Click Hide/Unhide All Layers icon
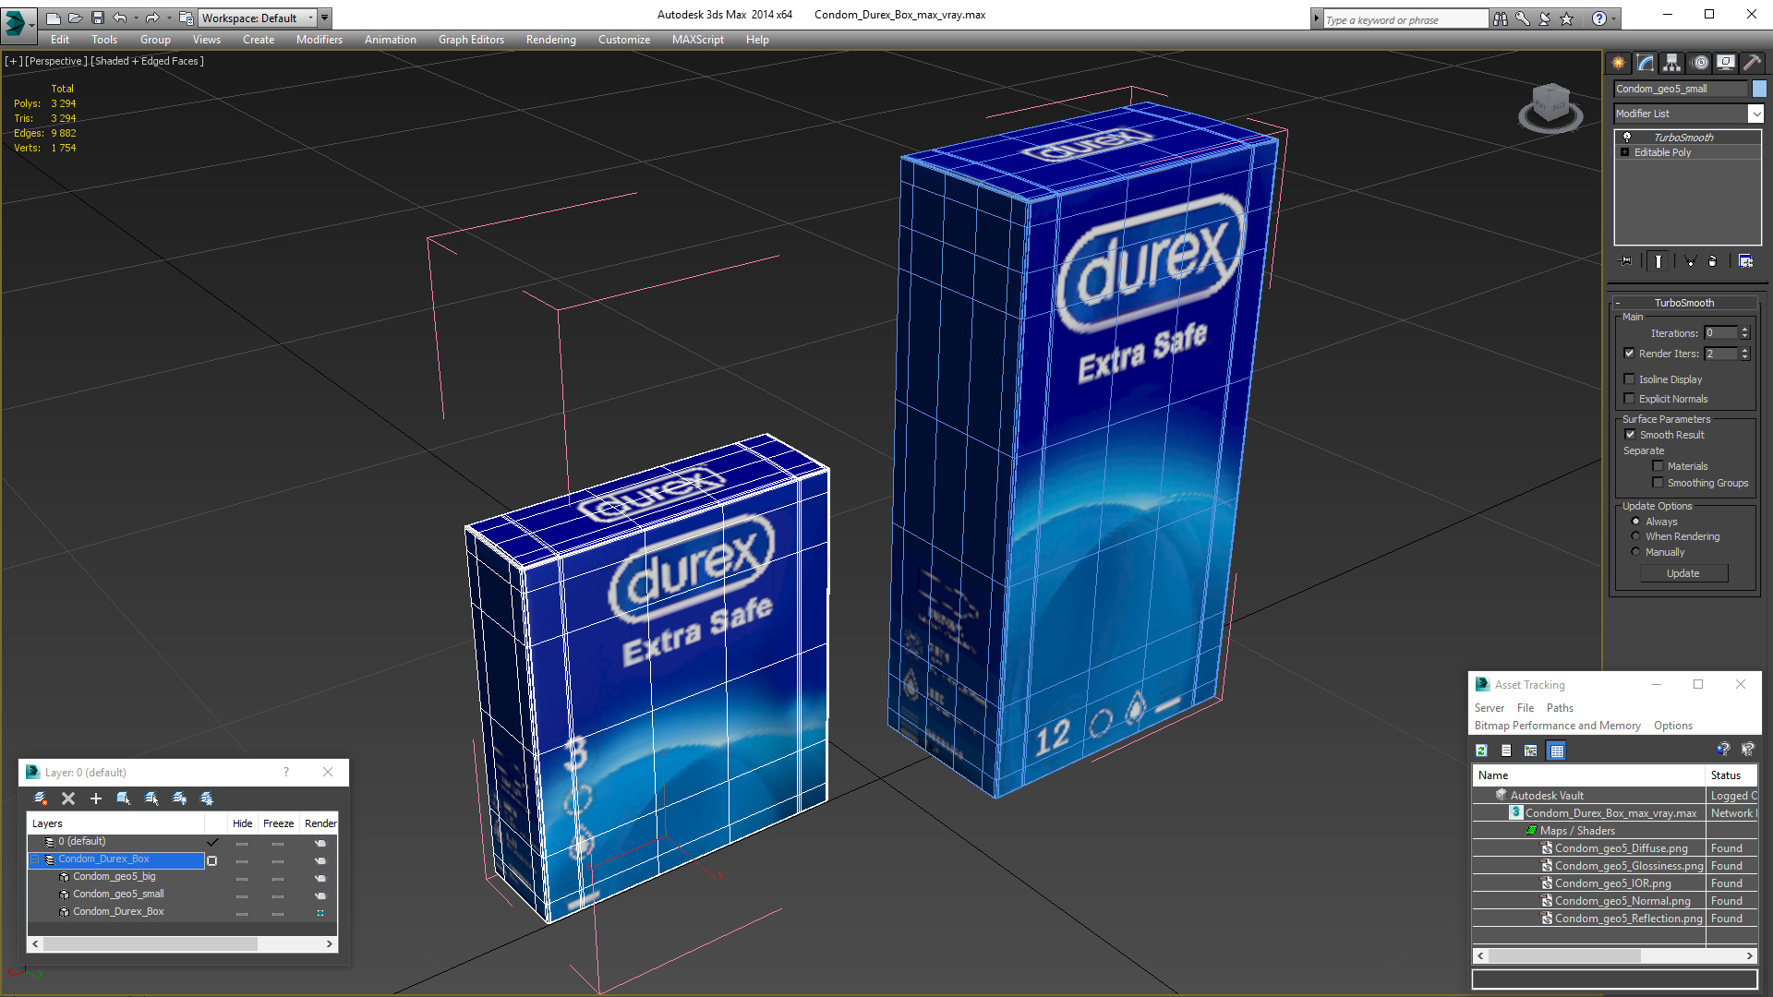Image resolution: width=1773 pixels, height=997 pixels. coord(179,799)
